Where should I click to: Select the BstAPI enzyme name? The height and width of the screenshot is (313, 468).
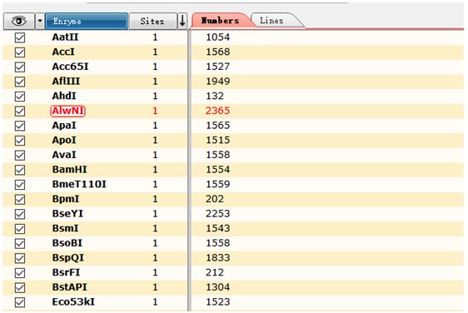click(x=70, y=287)
